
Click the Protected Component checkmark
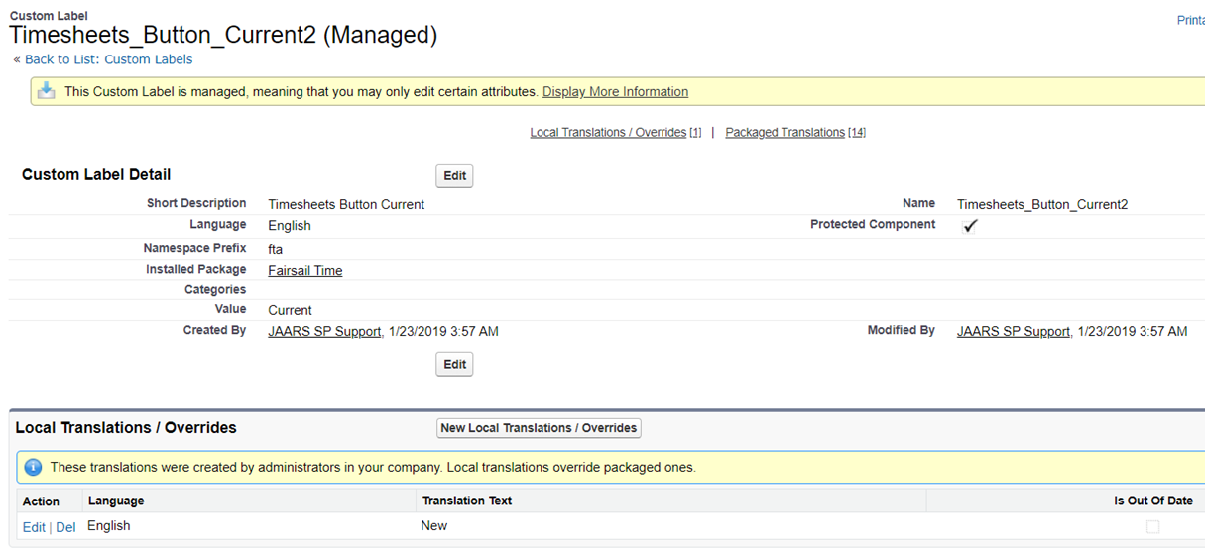[x=970, y=226]
